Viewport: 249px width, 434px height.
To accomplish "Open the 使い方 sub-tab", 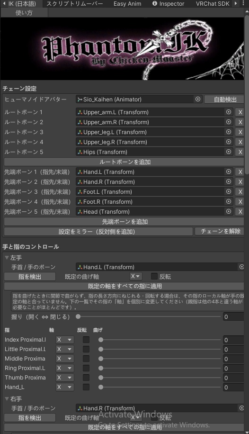I will pyautogui.click(x=24, y=12).
